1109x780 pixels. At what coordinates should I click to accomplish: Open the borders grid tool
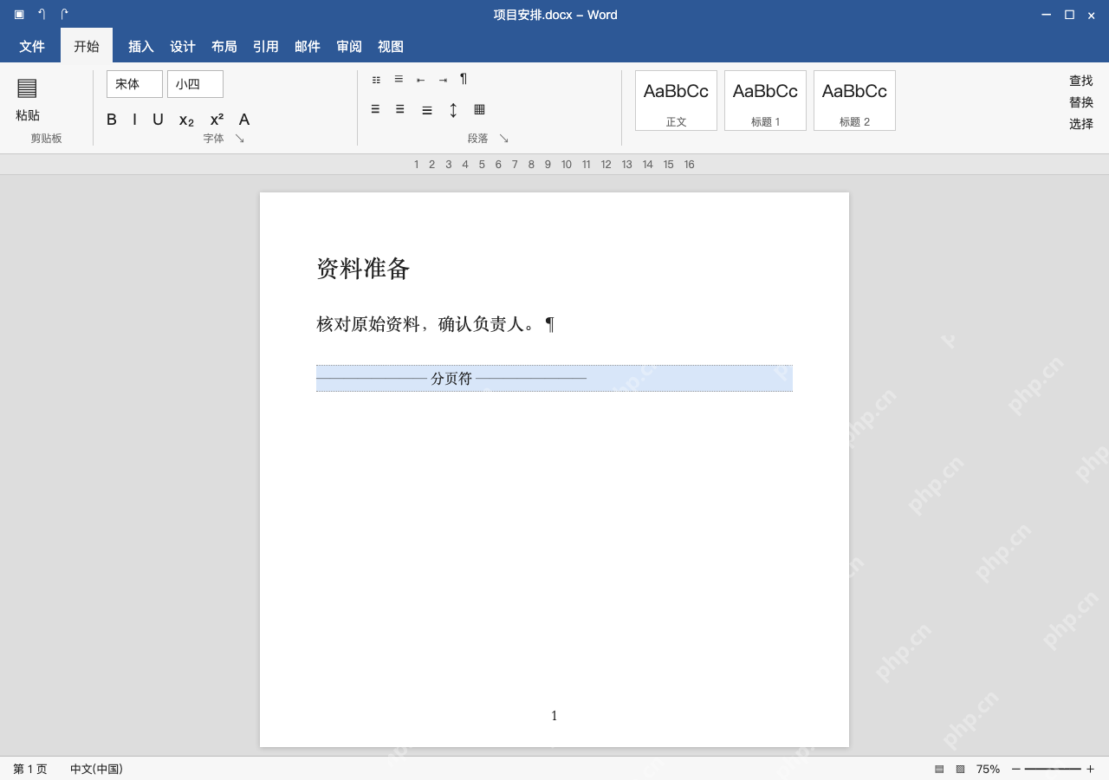pyautogui.click(x=479, y=109)
